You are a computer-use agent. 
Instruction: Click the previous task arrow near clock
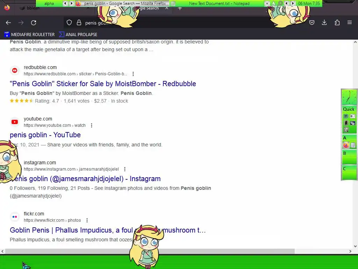coord(287,4)
